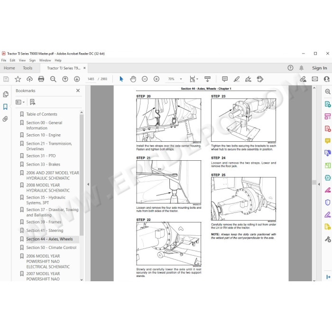This screenshot has height=332, width=332.
Task: Click the bookmarks panel scrollbar down arrow
Action: 82,279
